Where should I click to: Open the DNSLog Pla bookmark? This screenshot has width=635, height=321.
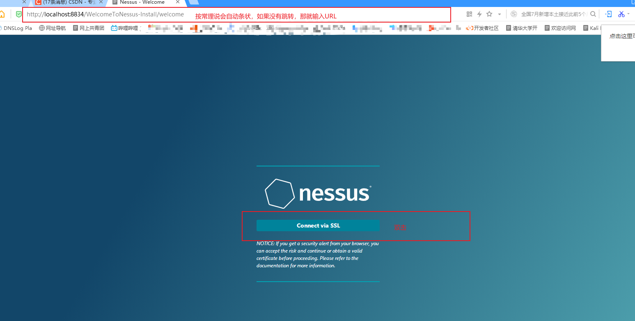coord(16,28)
